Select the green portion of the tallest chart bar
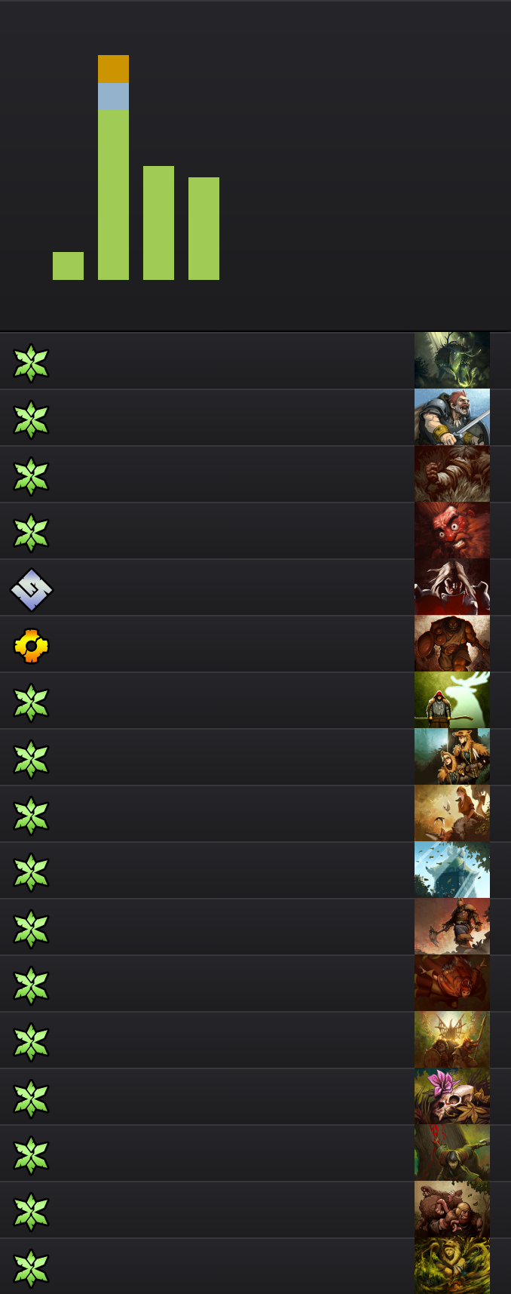Viewport: 511px width, 1294px height. 113,195
